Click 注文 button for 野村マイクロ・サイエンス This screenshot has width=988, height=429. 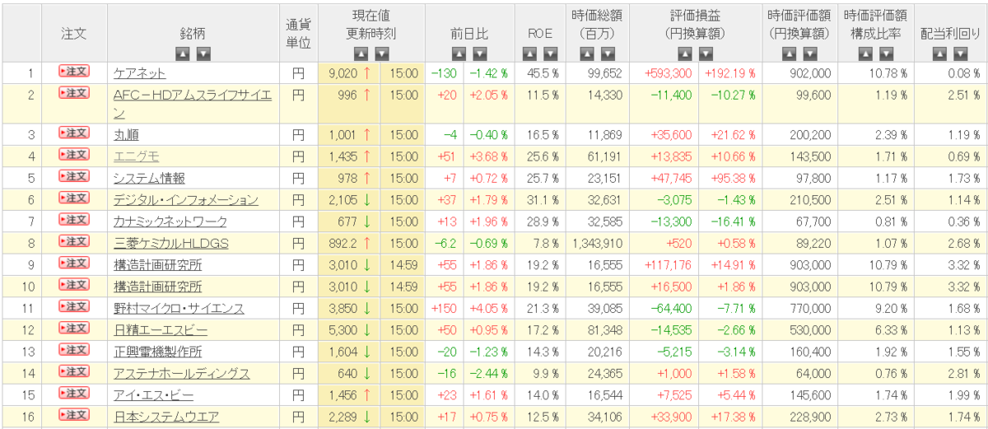coord(74,307)
